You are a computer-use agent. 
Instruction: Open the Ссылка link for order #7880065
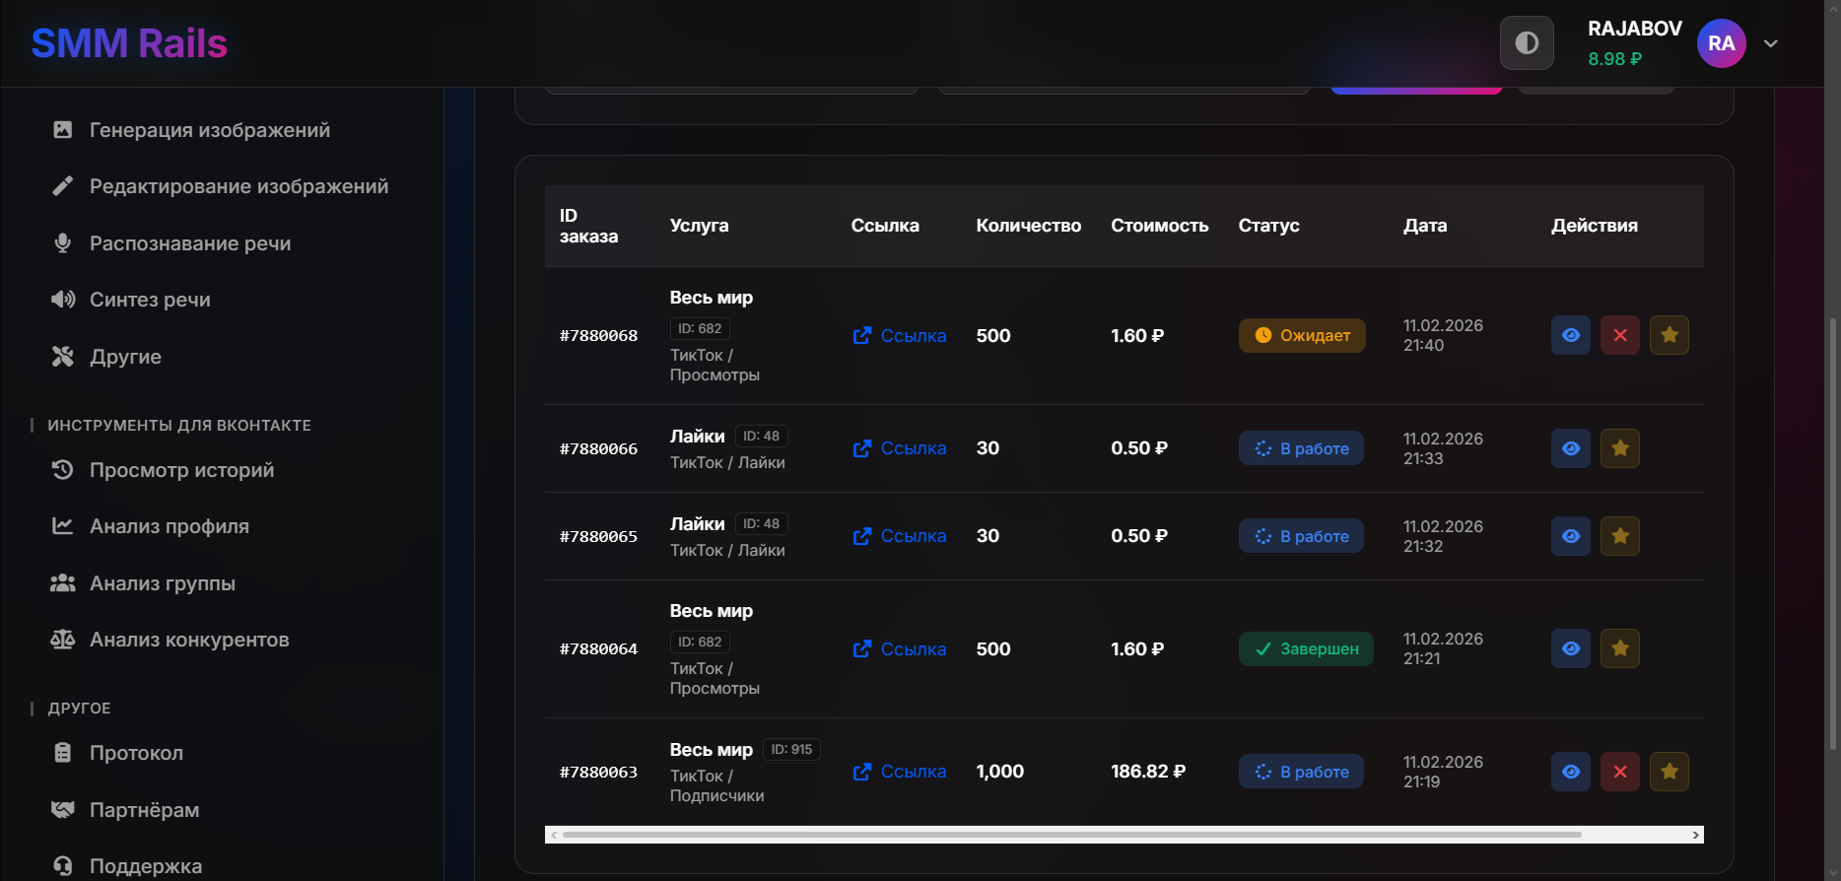pos(900,536)
